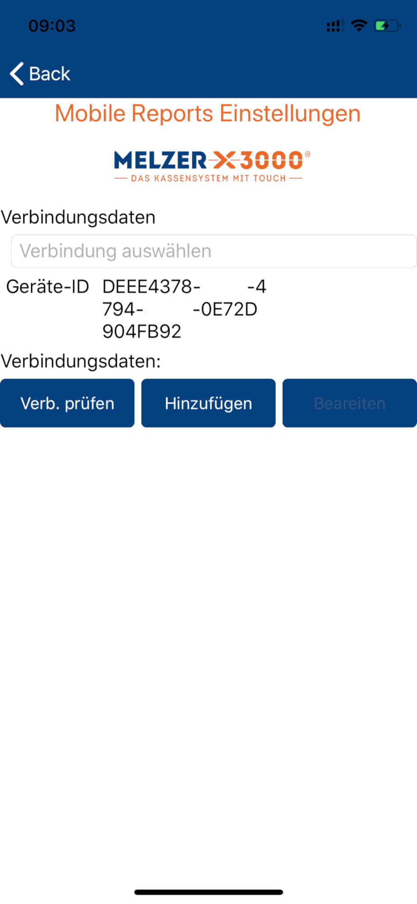Tap the Geräte-ID label
The image size is (417, 904).
[47, 287]
